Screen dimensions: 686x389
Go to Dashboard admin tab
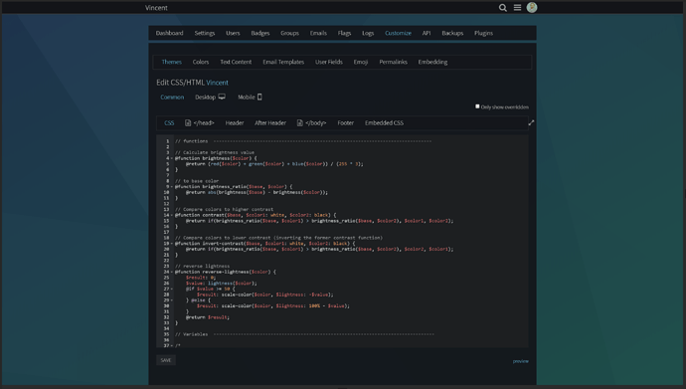click(169, 33)
